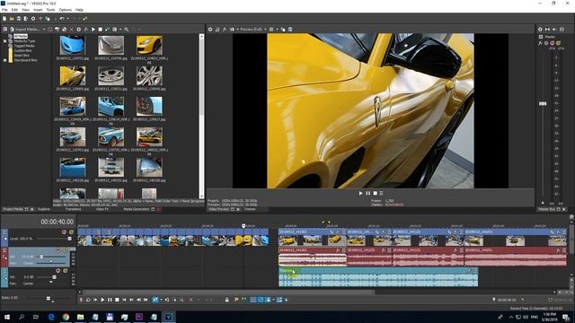Open the View menu
575x323 pixels.
point(26,10)
